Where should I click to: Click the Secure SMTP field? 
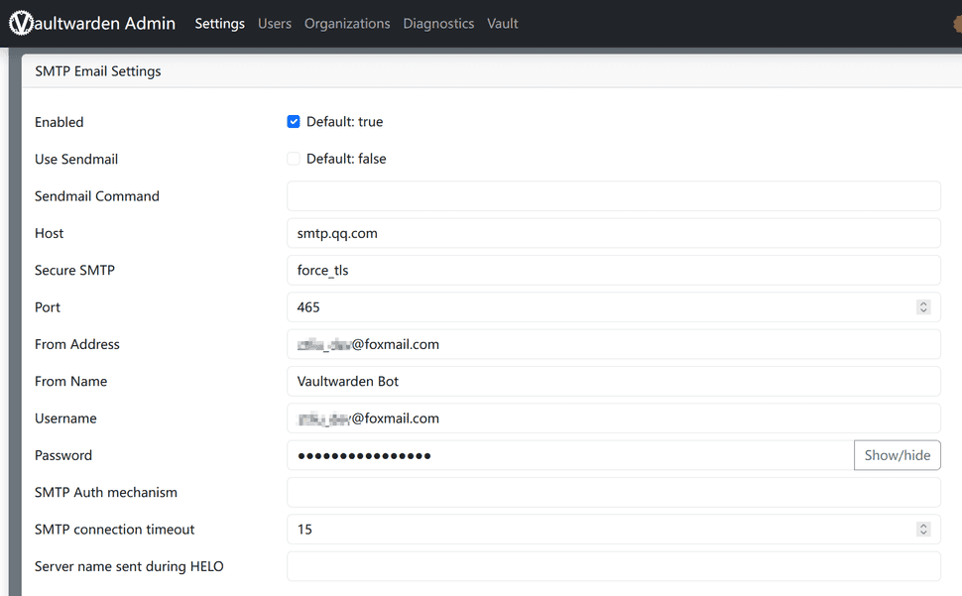(x=614, y=271)
